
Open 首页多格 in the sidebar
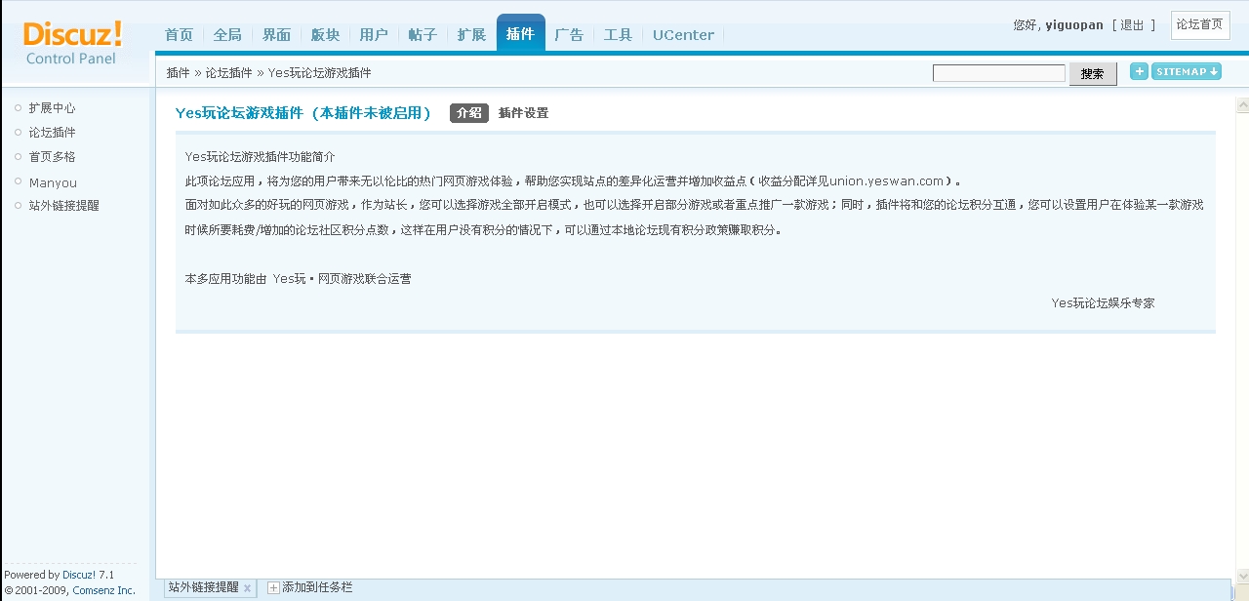click(52, 157)
